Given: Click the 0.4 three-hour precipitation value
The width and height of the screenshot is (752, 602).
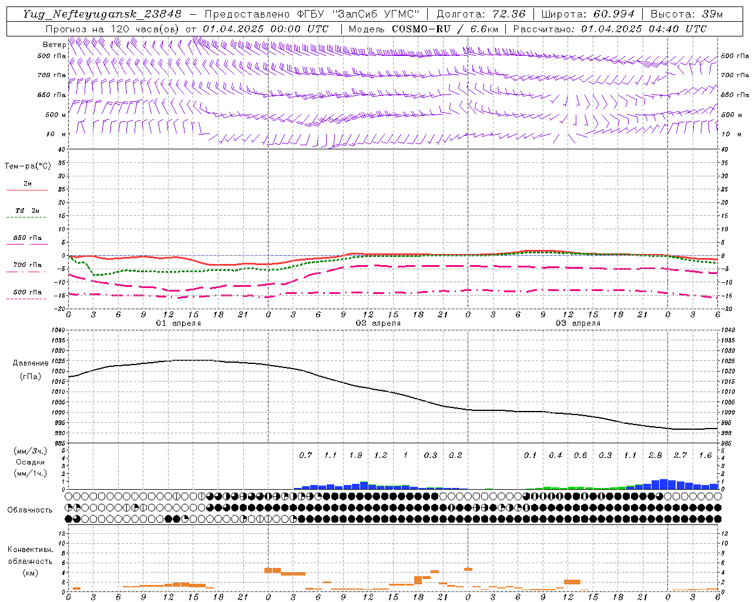Looking at the screenshot, I should pyautogui.click(x=555, y=456).
